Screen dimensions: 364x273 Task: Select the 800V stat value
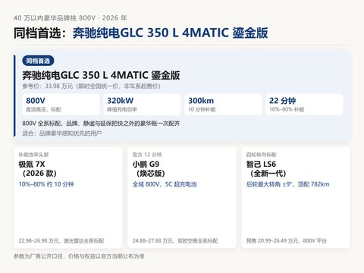[36, 101]
